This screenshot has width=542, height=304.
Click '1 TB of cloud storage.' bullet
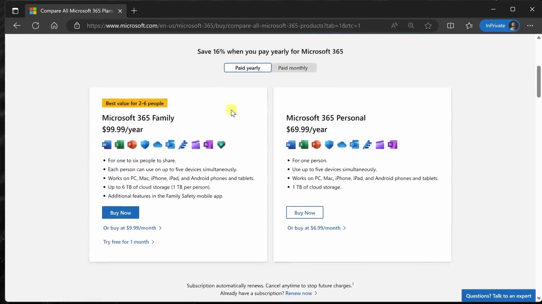[317, 187]
